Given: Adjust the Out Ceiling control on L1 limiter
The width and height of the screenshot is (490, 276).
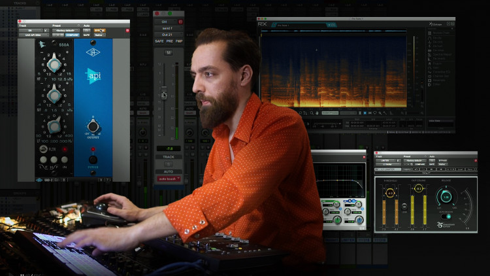Looking at the screenshot, I should [x=418, y=188].
